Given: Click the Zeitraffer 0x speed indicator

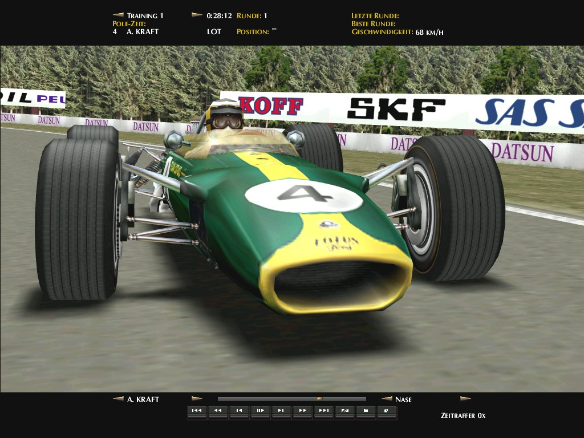Looking at the screenshot, I should pyautogui.click(x=463, y=415).
